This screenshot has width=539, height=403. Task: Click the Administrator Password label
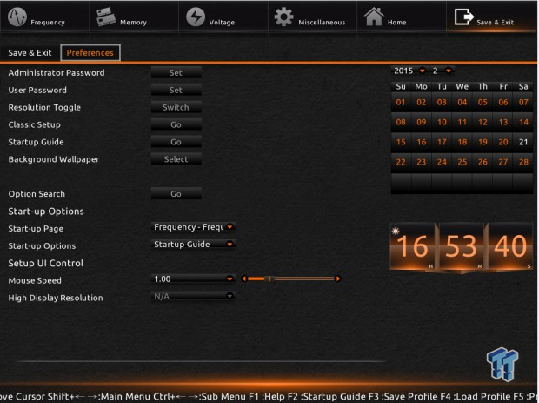click(57, 72)
